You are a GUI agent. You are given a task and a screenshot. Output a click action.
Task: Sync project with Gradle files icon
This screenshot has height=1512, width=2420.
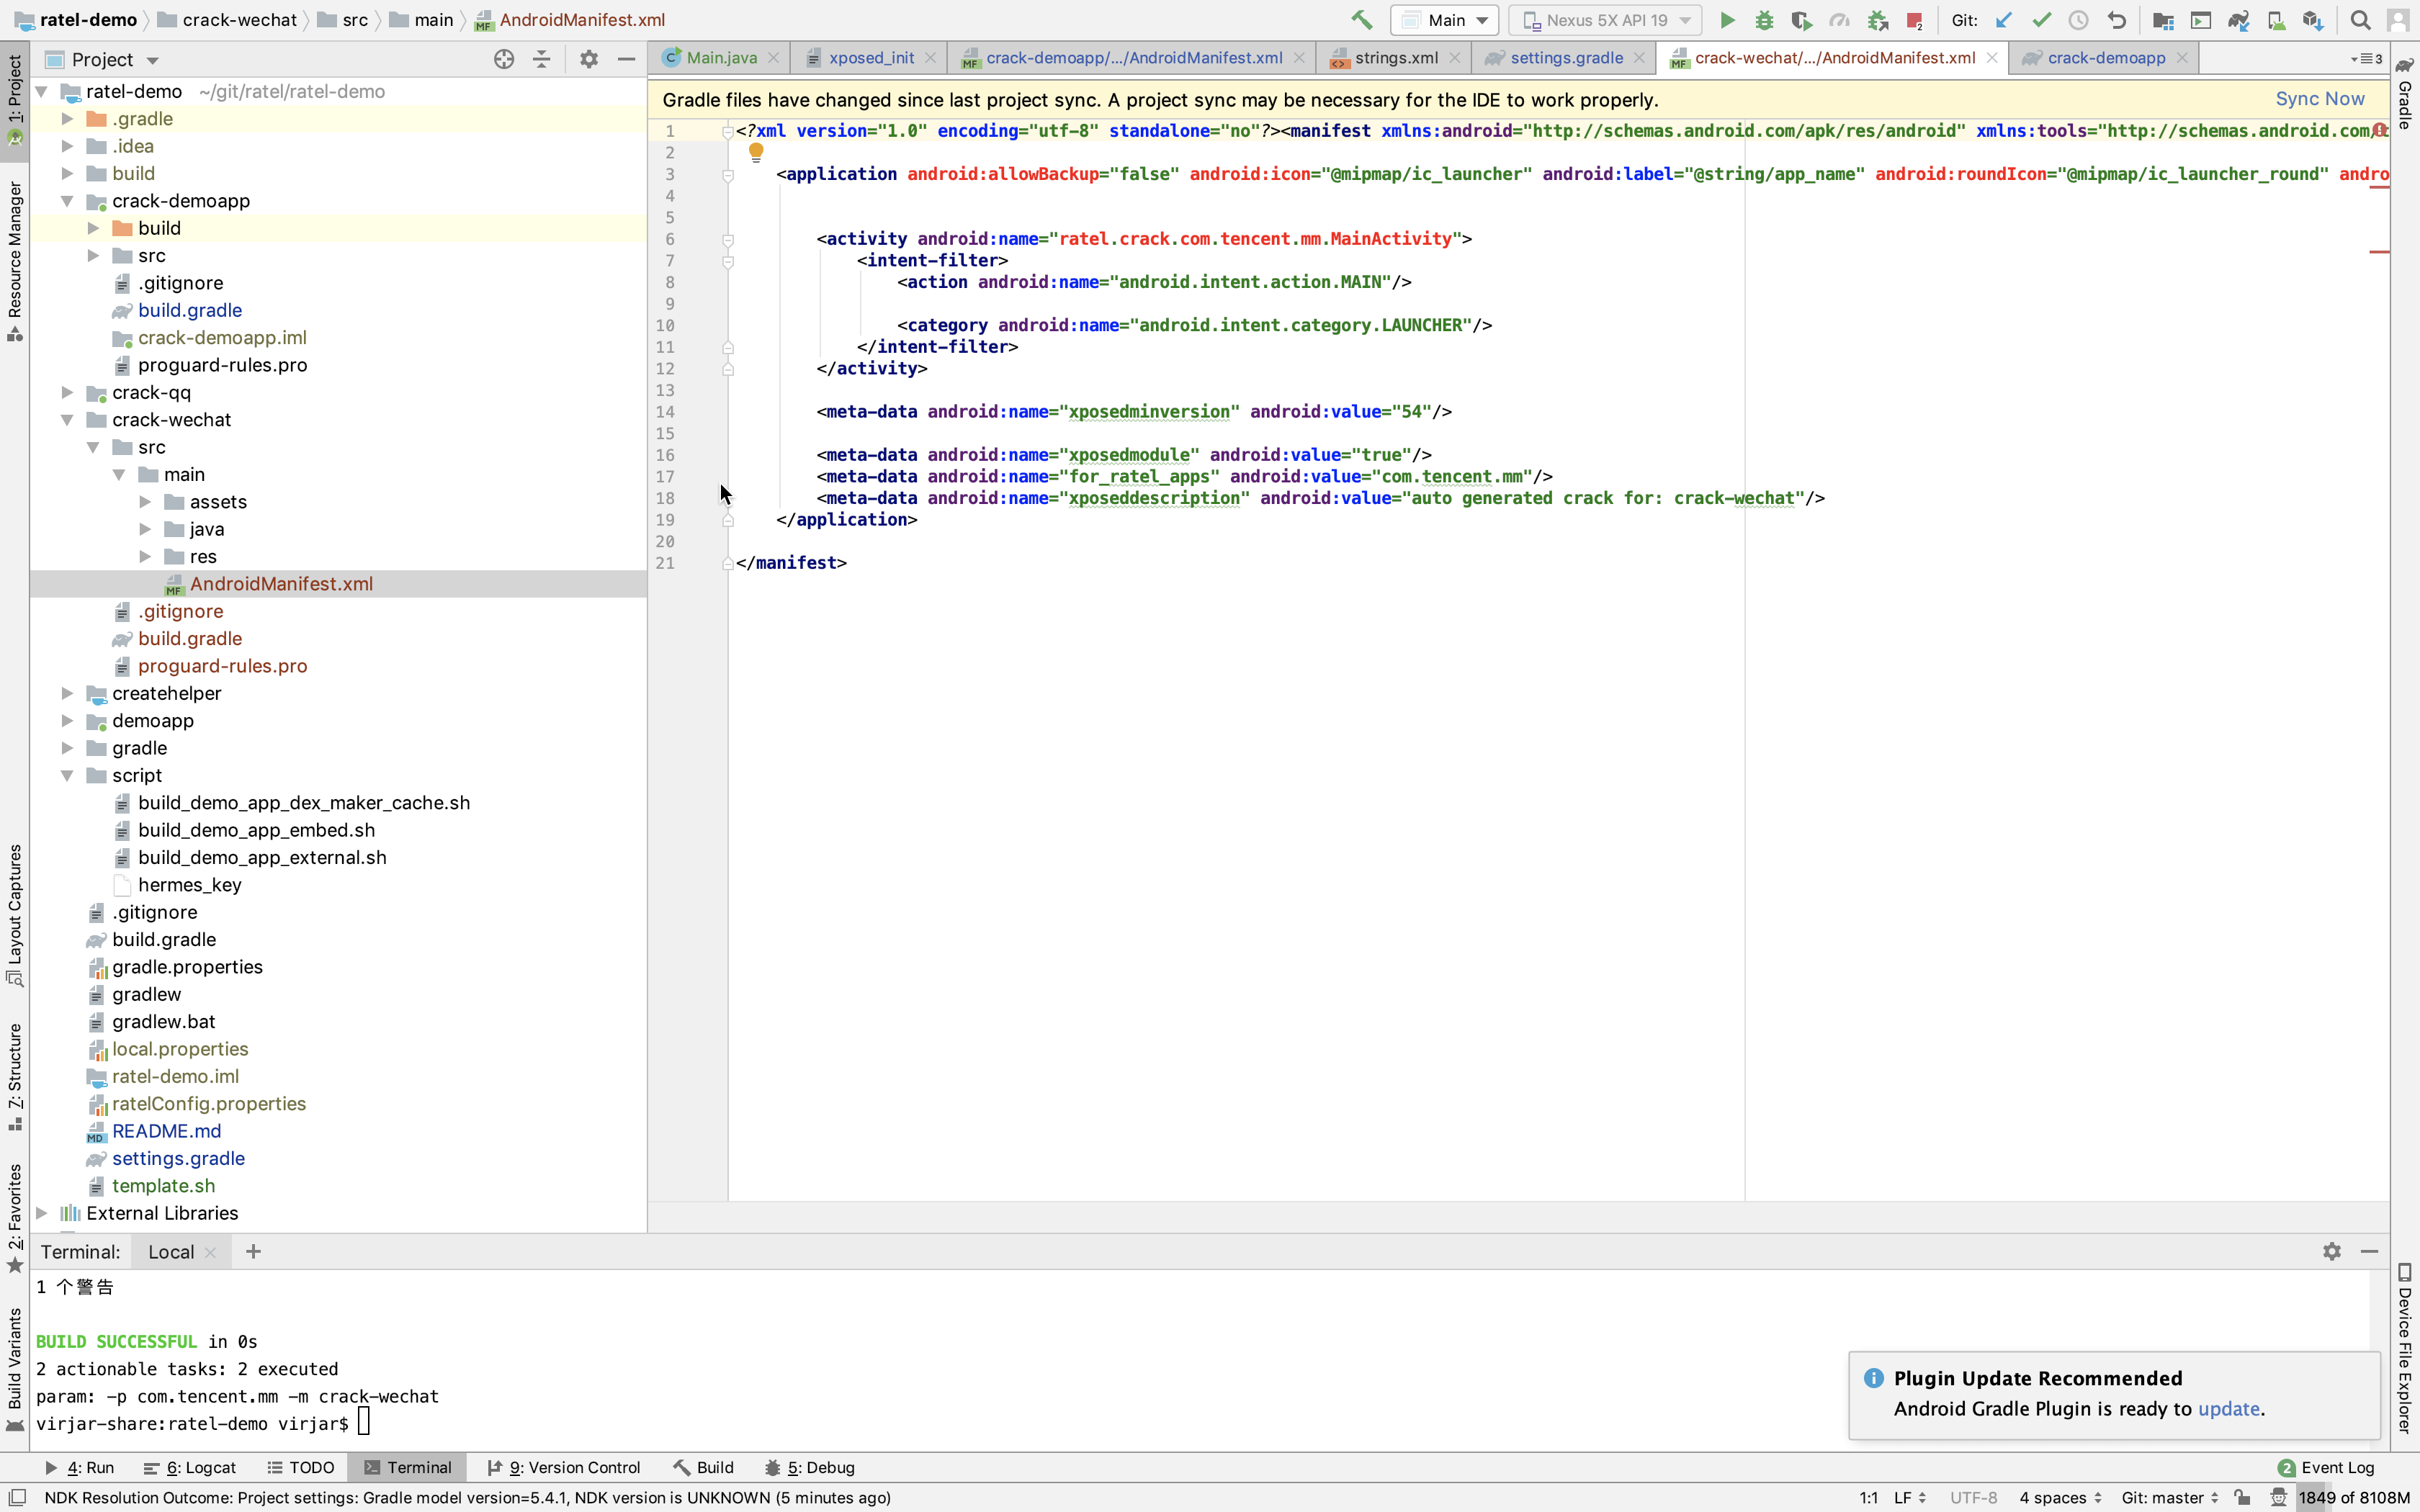click(2238, 20)
